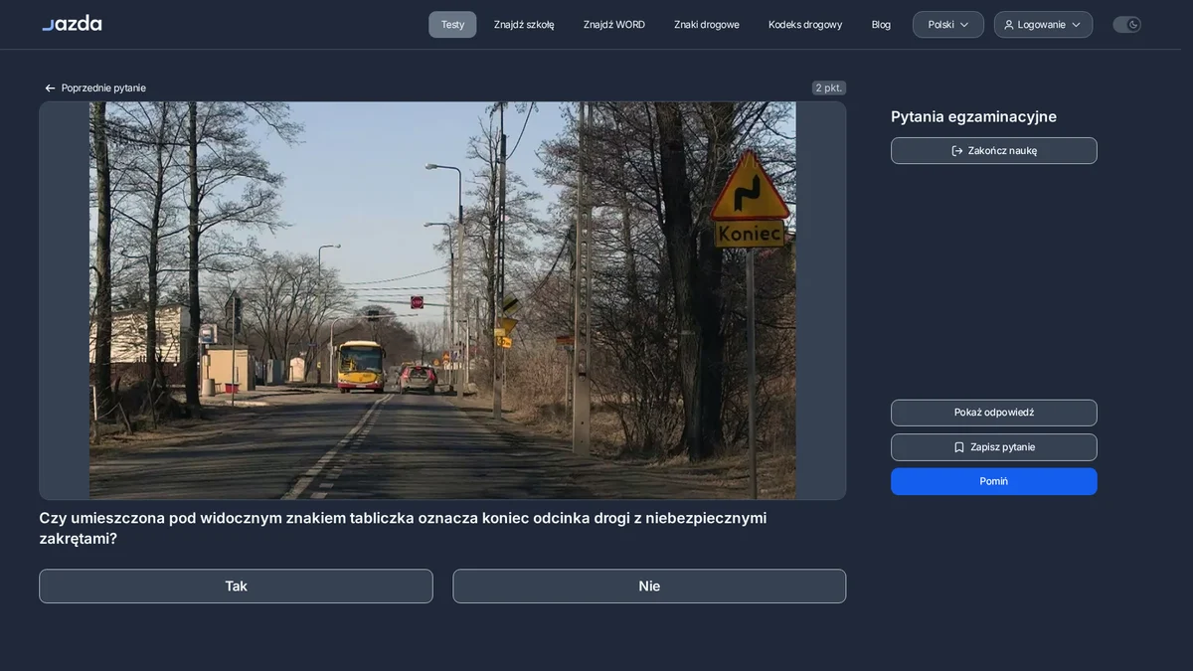The width and height of the screenshot is (1193, 671).
Task: Expand the Logowanie account menu chevron
Action: pyautogui.click(x=1076, y=25)
